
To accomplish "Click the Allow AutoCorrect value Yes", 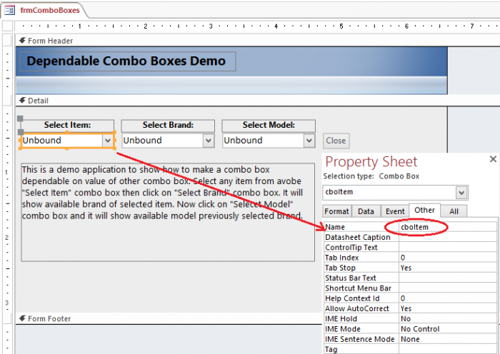I will [x=448, y=309].
